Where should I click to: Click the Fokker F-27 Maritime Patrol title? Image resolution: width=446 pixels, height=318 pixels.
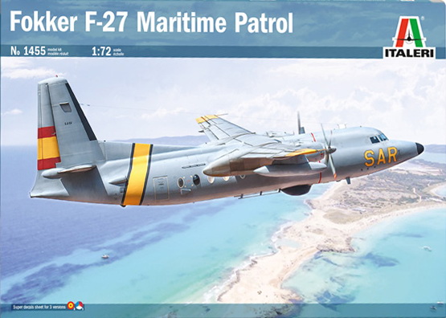pos(151,22)
